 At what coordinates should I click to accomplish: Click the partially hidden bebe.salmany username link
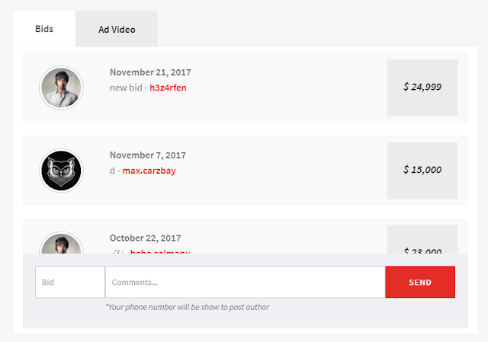(x=160, y=251)
